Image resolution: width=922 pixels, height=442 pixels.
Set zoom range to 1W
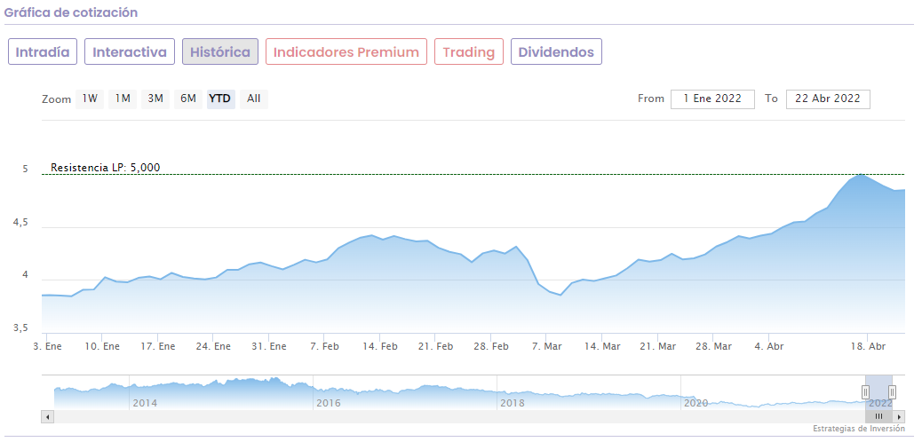click(x=90, y=99)
